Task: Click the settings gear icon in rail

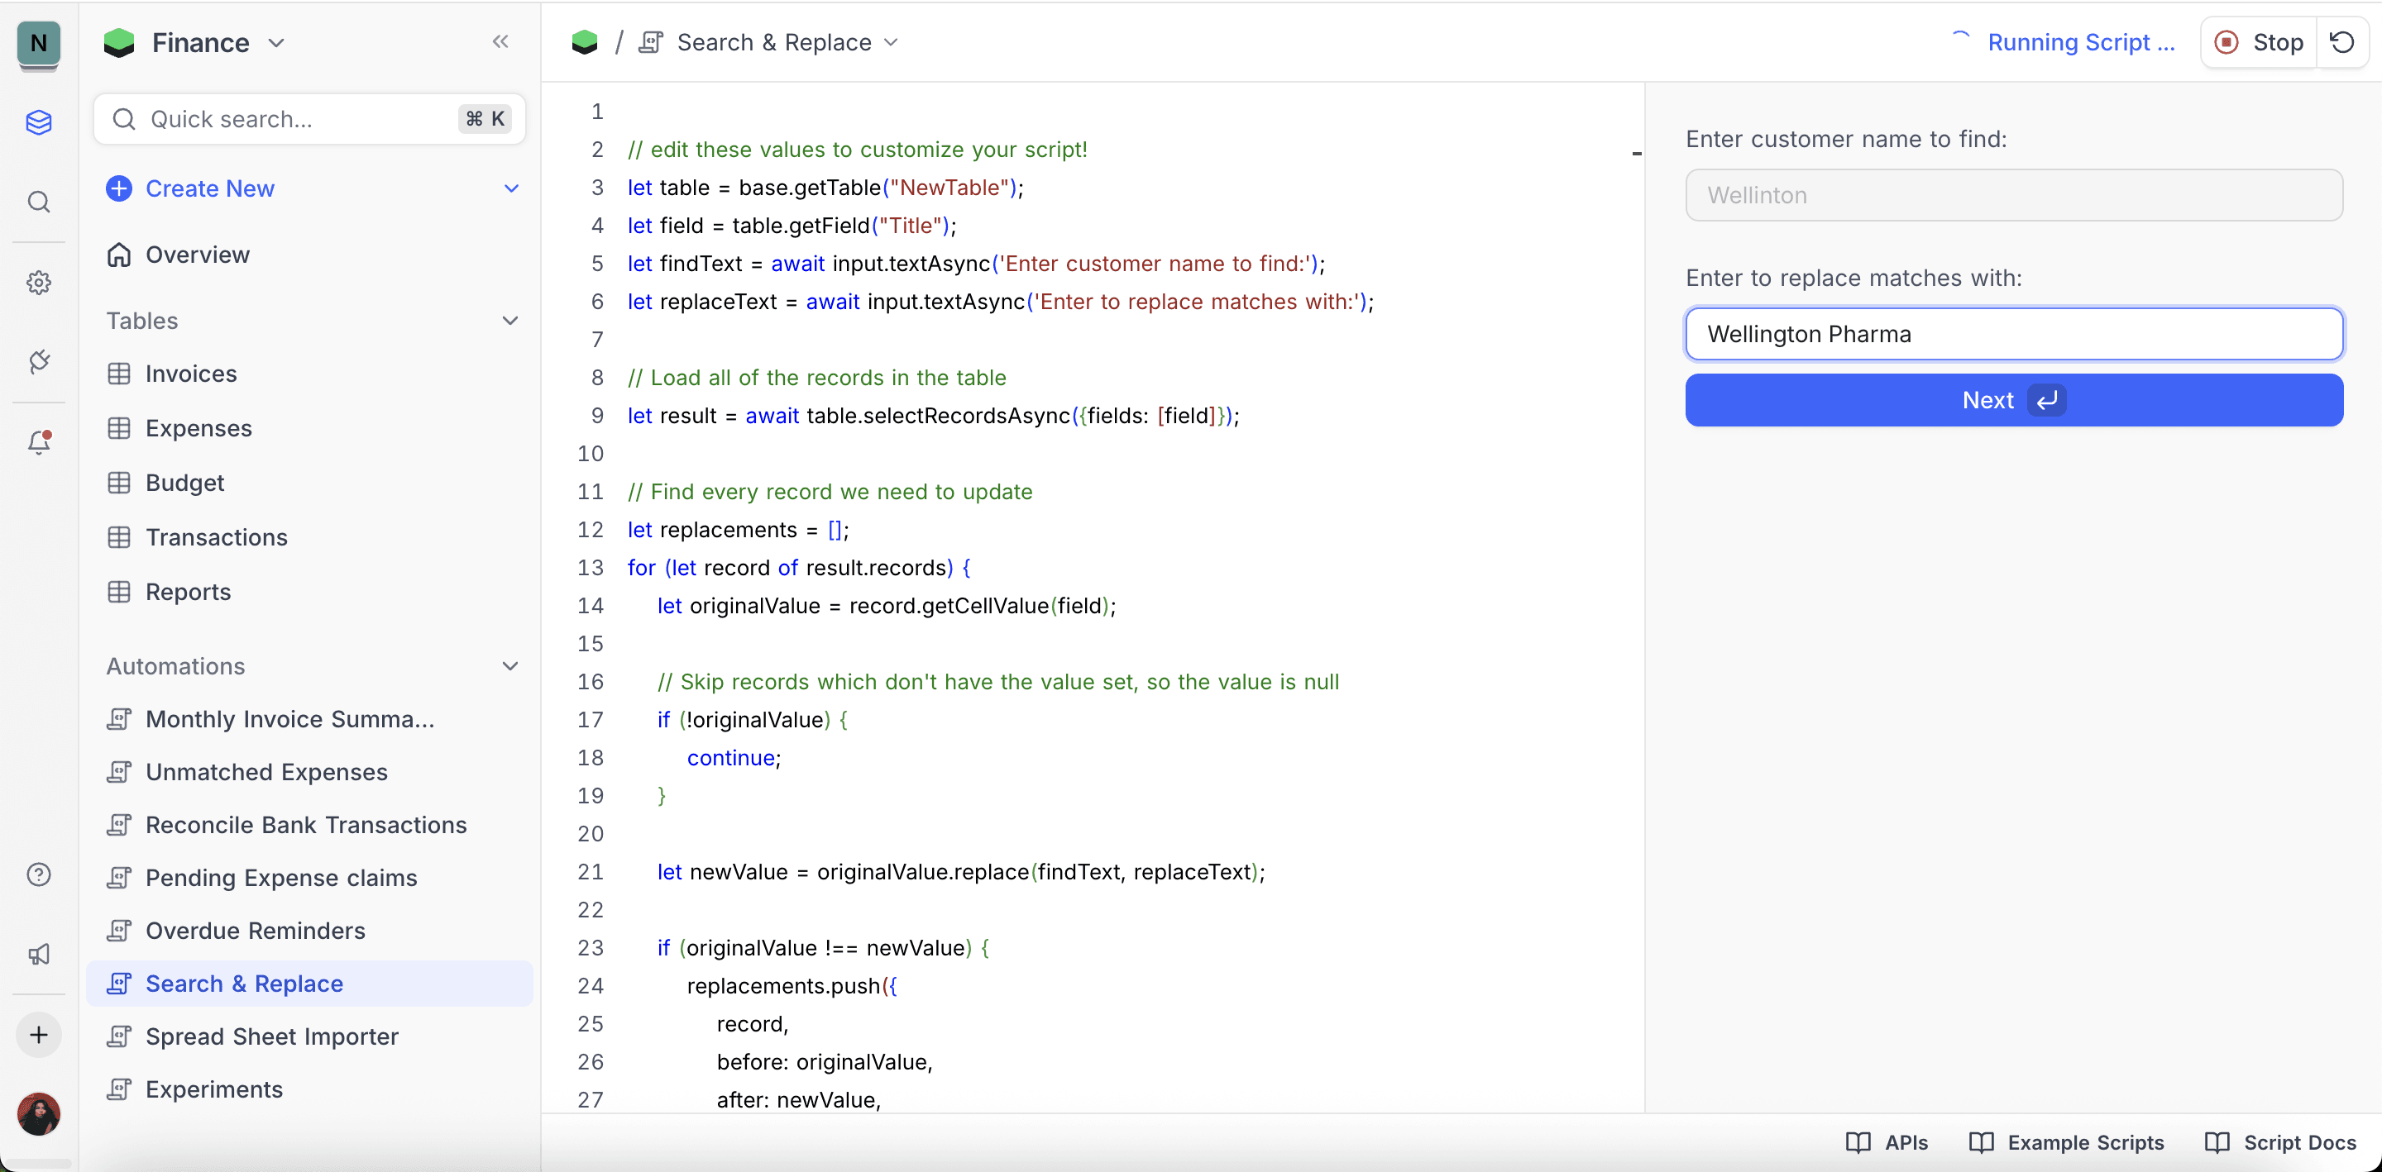Action: tap(39, 282)
